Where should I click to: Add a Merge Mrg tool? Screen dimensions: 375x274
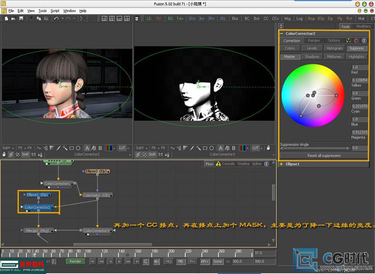[x=287, y=18]
